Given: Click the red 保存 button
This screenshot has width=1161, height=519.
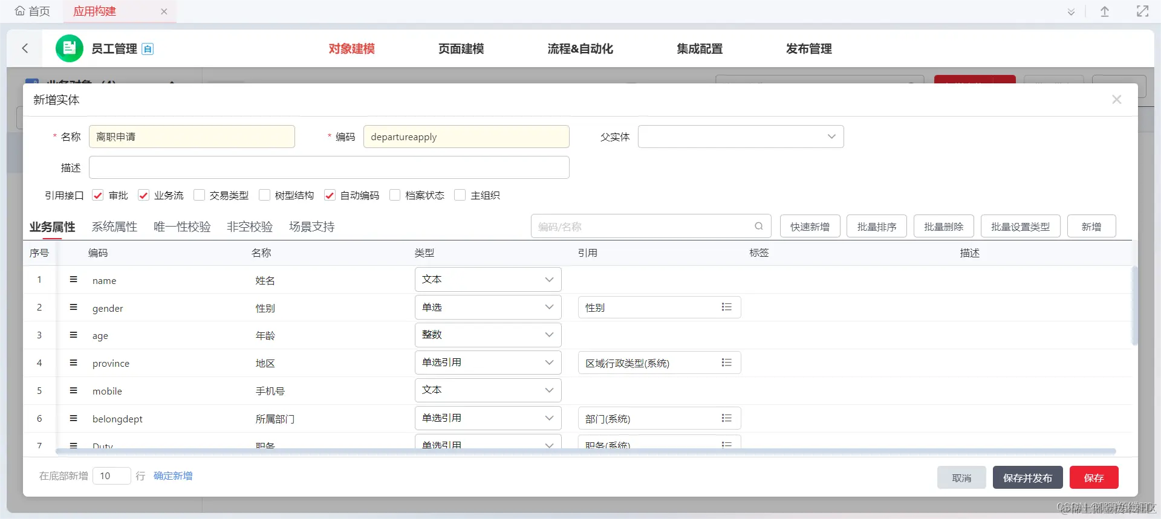Looking at the screenshot, I should point(1094,478).
